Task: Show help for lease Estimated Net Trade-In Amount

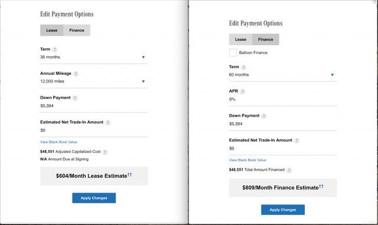Action: click(x=107, y=122)
